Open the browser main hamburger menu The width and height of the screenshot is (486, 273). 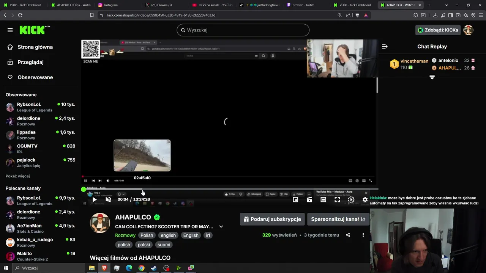pyautogui.click(x=481, y=15)
